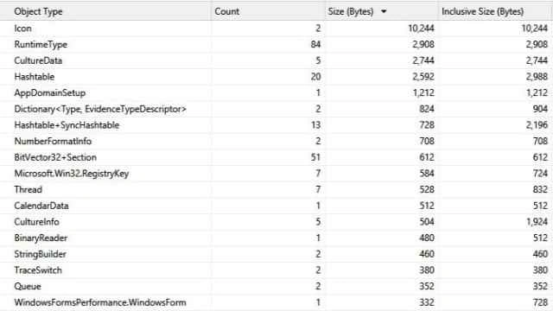Click inclusive size 2,988 for Hashtable
553x311 pixels.
(x=537, y=77)
